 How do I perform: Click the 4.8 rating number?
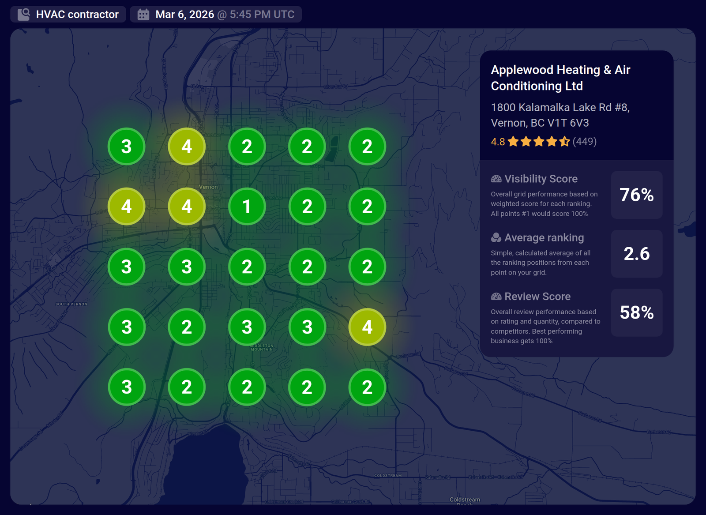tap(498, 142)
